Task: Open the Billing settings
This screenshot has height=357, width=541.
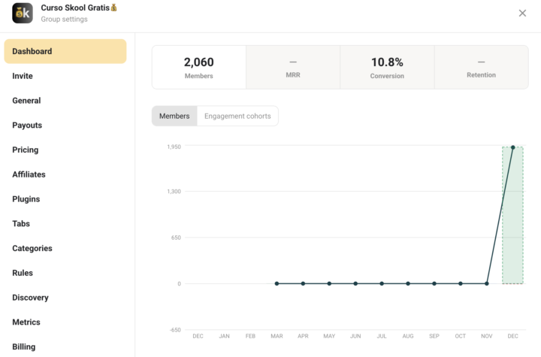Action: pyautogui.click(x=23, y=346)
